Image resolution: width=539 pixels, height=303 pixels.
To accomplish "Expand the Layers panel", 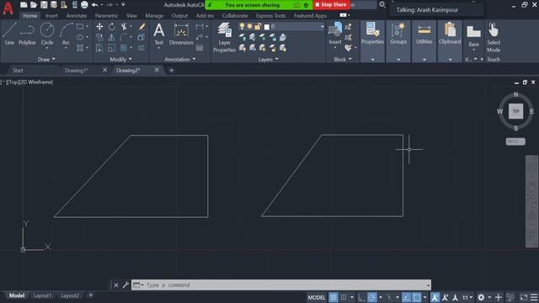I will pos(268,60).
